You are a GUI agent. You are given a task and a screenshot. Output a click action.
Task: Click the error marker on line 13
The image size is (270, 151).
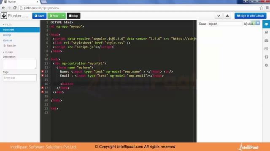42,71
